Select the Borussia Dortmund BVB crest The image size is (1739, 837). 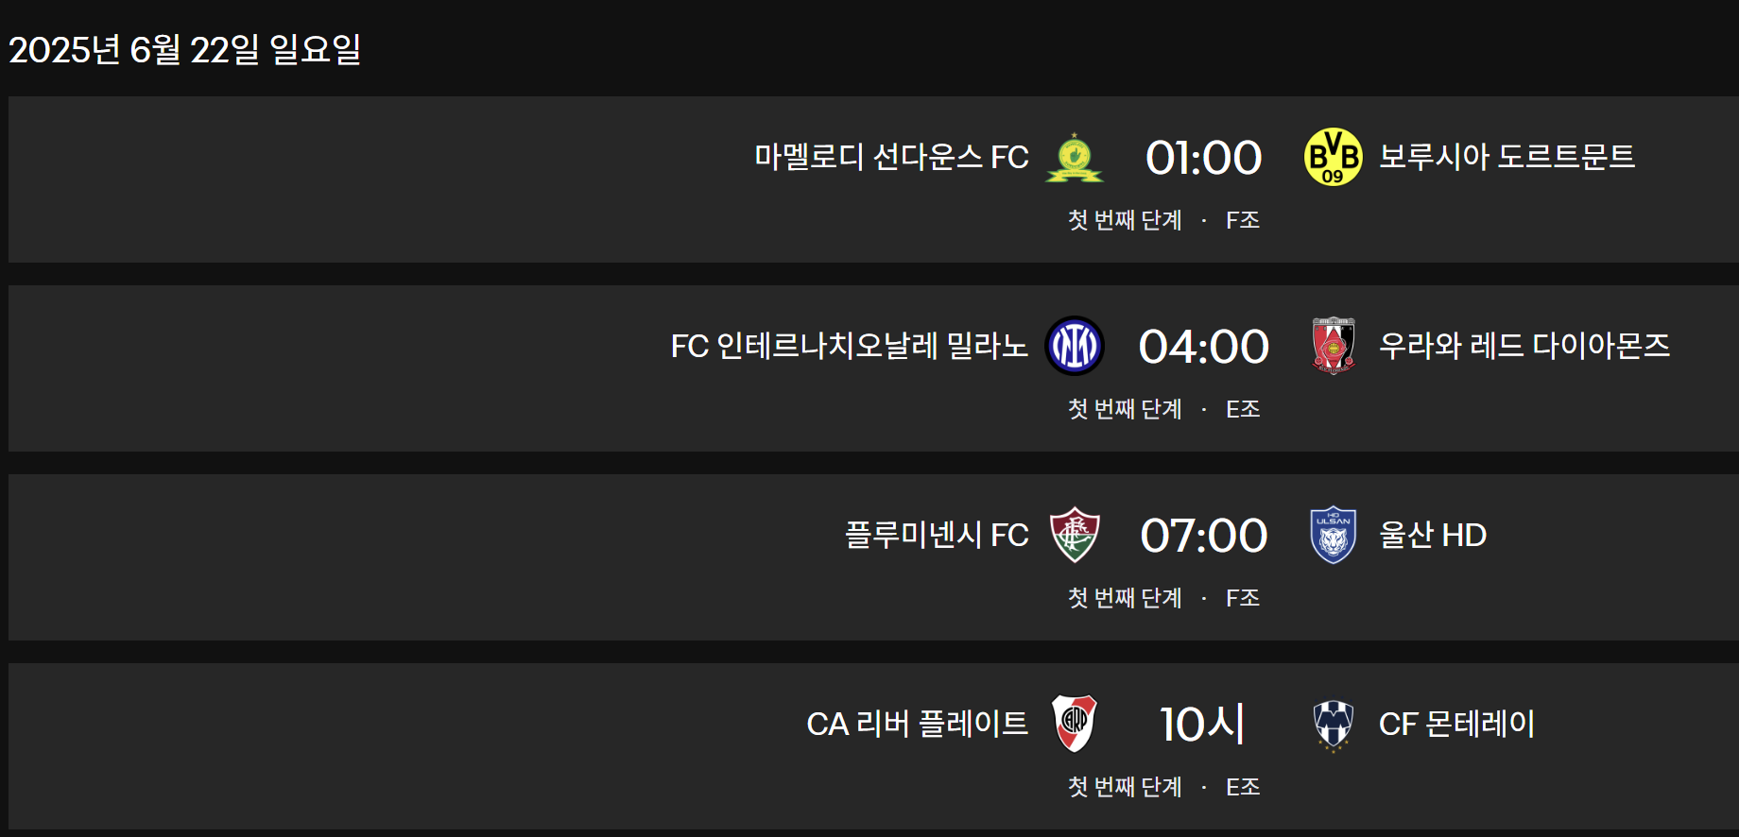click(1328, 158)
